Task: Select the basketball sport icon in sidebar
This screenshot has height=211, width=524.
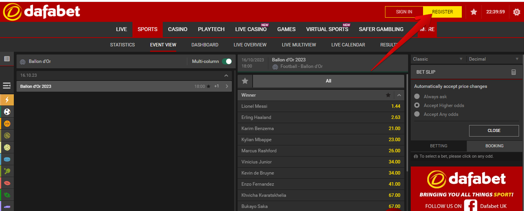Action: (x=7, y=124)
